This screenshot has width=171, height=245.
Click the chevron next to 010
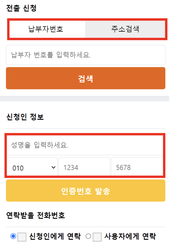53,168
